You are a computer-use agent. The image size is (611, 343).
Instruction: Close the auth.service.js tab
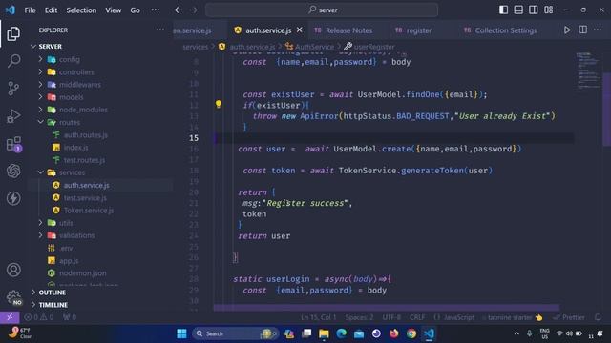tap(299, 30)
